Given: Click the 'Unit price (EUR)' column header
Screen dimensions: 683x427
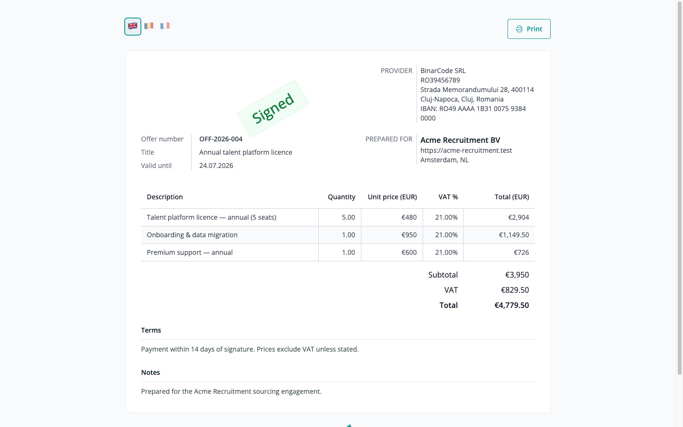Looking at the screenshot, I should (x=392, y=197).
